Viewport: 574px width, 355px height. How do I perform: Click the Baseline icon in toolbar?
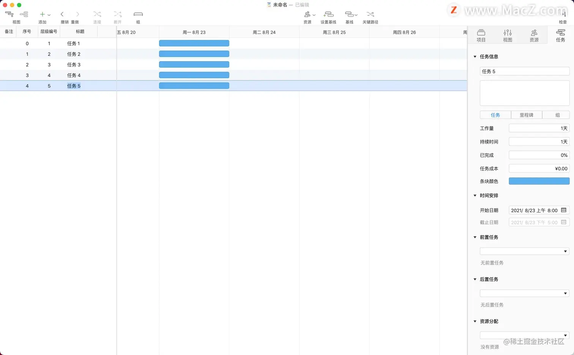pos(349,14)
